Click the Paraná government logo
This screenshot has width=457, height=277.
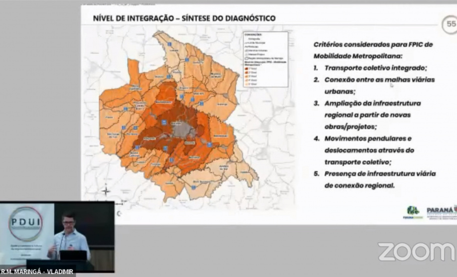(x=442, y=212)
